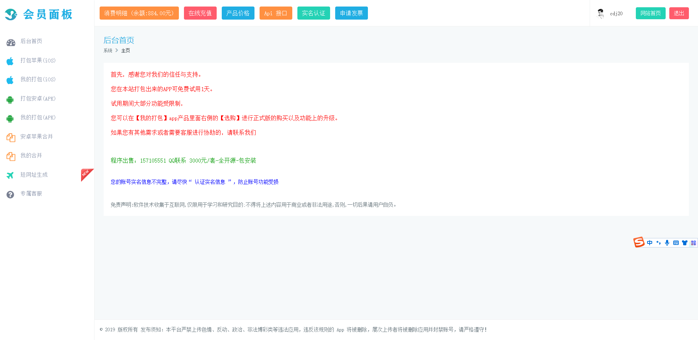This screenshot has width=698, height=340.
Task: Click the user avatar next to cdj20
Action: [x=601, y=13]
